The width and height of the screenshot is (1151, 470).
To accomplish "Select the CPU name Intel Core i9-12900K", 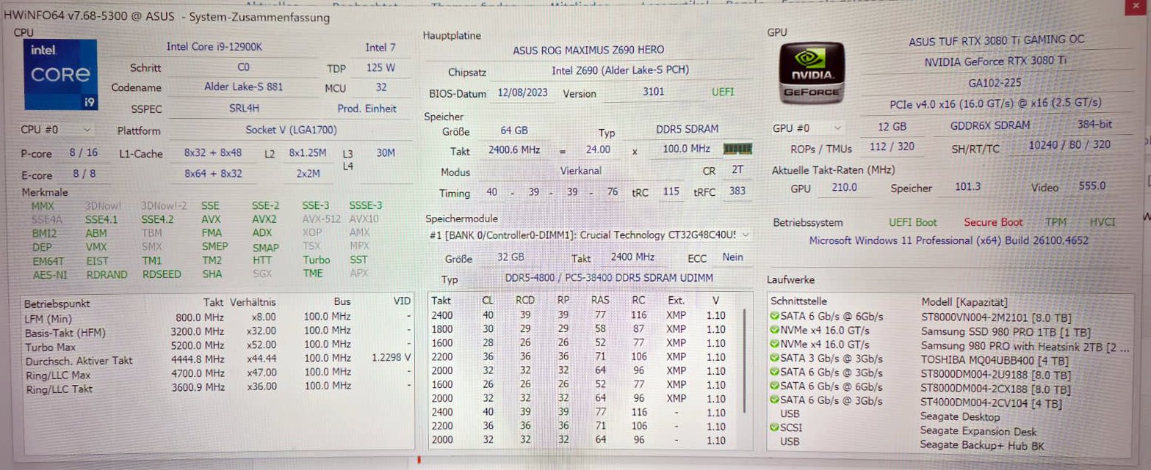I will (214, 47).
